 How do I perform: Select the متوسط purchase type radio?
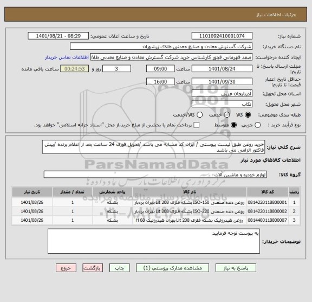233,125
